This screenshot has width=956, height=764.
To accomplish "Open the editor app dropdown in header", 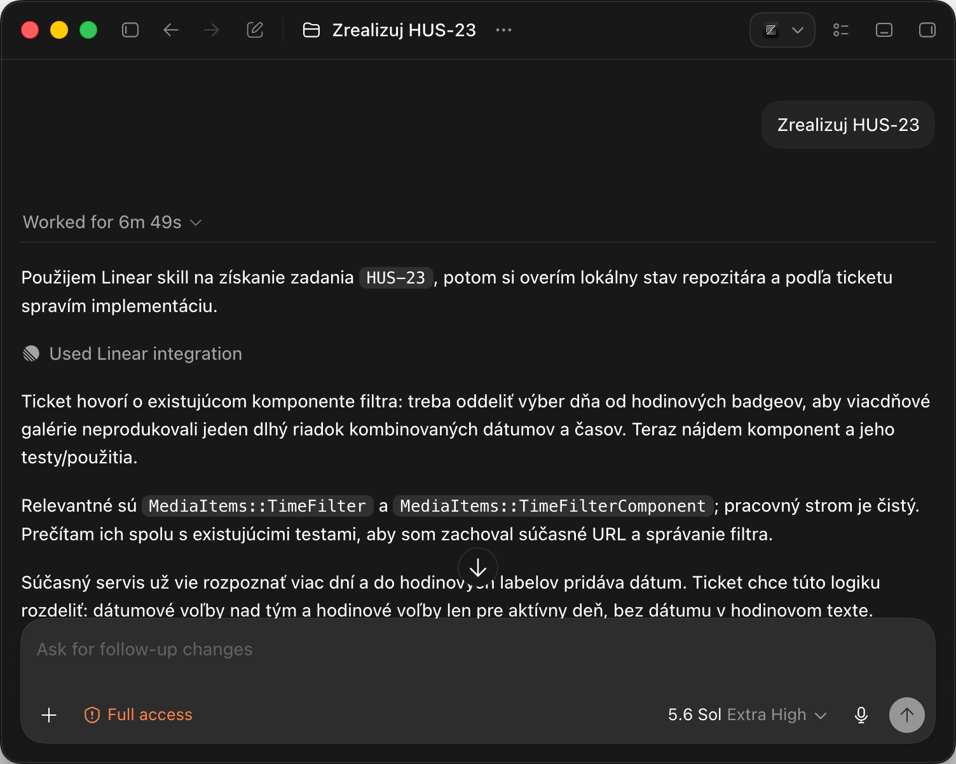I will point(782,30).
